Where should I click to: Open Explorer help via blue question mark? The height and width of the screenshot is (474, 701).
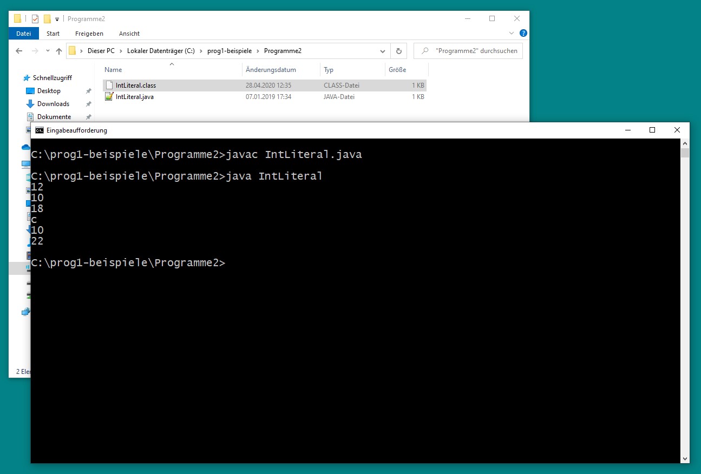pos(523,33)
